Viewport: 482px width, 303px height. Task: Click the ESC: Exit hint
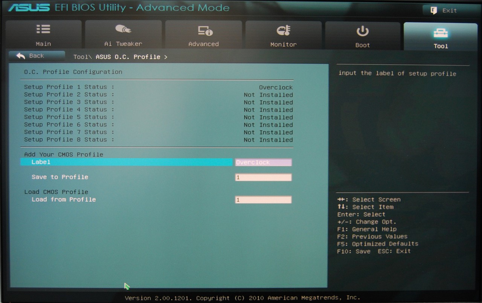pyautogui.click(x=394, y=251)
